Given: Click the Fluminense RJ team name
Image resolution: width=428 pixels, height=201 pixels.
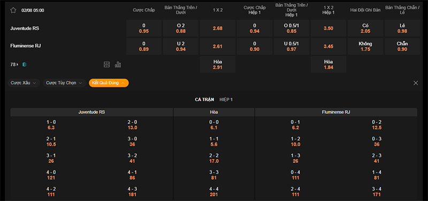Looking at the screenshot, I should (26, 46).
